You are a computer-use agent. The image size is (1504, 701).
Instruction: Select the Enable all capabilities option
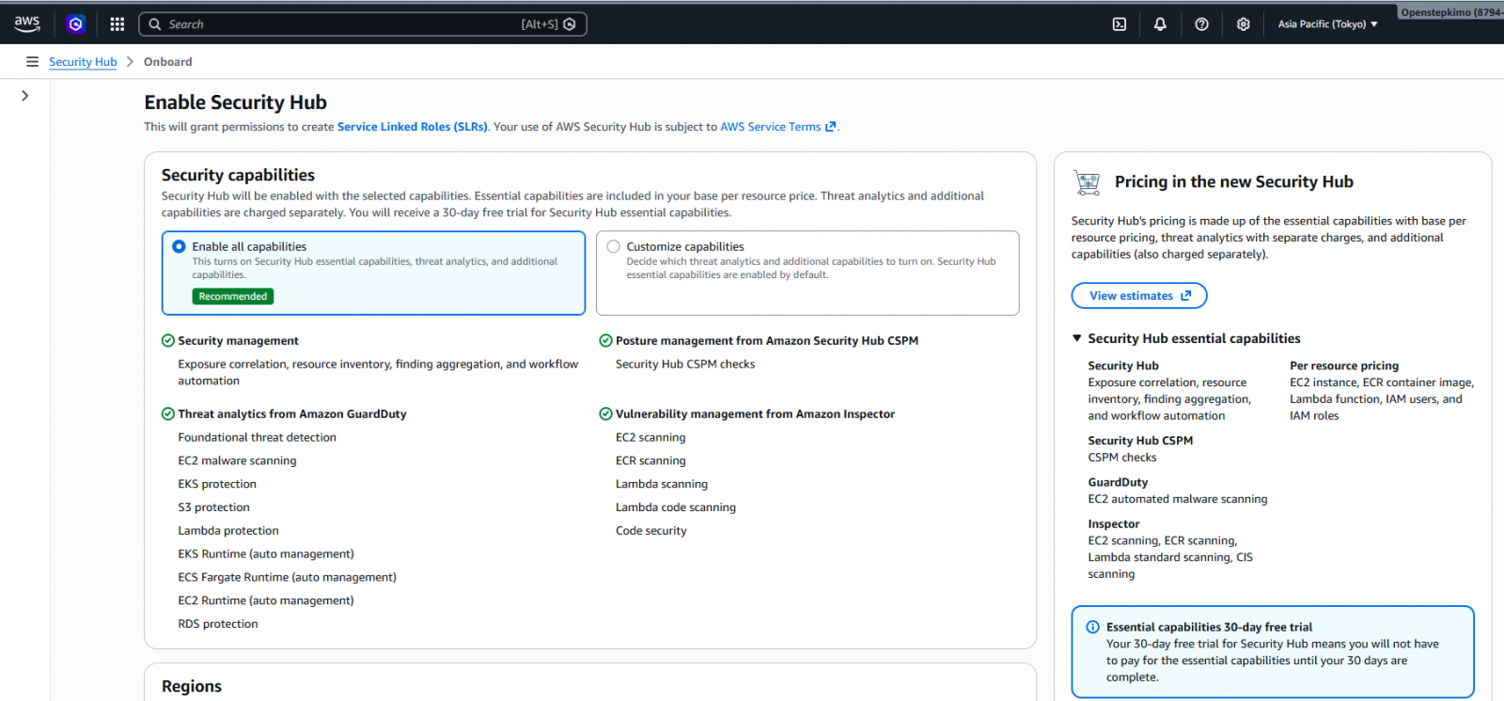click(x=180, y=246)
